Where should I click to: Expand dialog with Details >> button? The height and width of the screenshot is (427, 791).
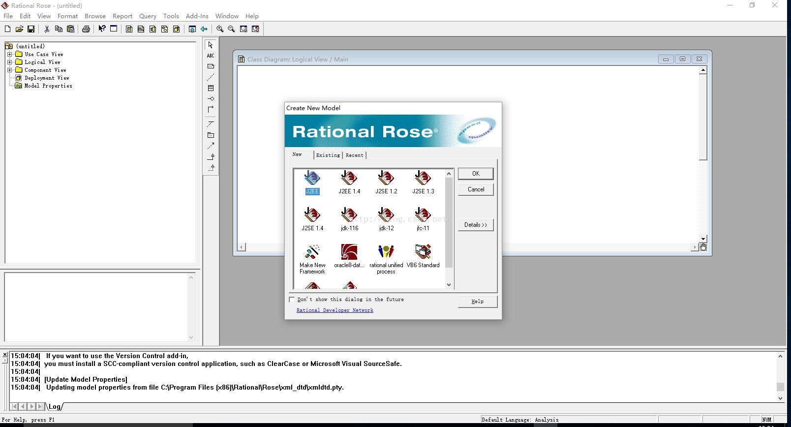[476, 225]
